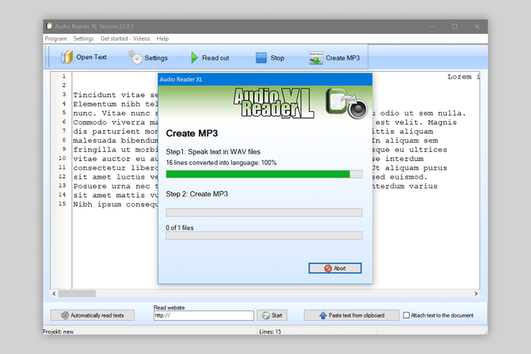This screenshot has width=531, height=354.
Task: Click the Read out toolbar label
Action: point(215,58)
